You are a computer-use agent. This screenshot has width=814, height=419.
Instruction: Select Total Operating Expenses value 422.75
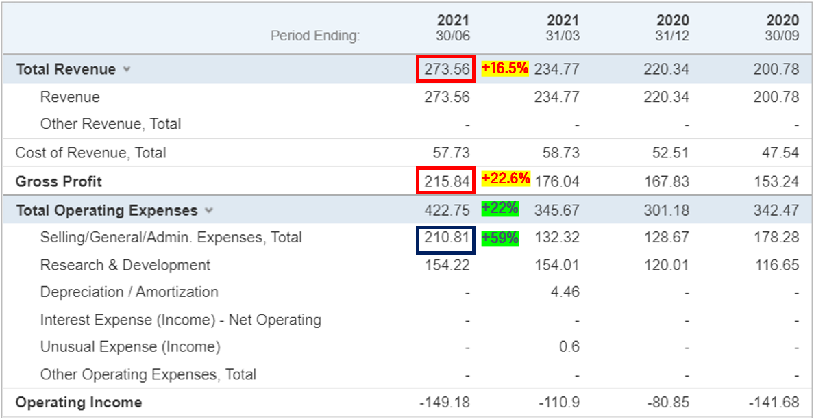click(447, 211)
